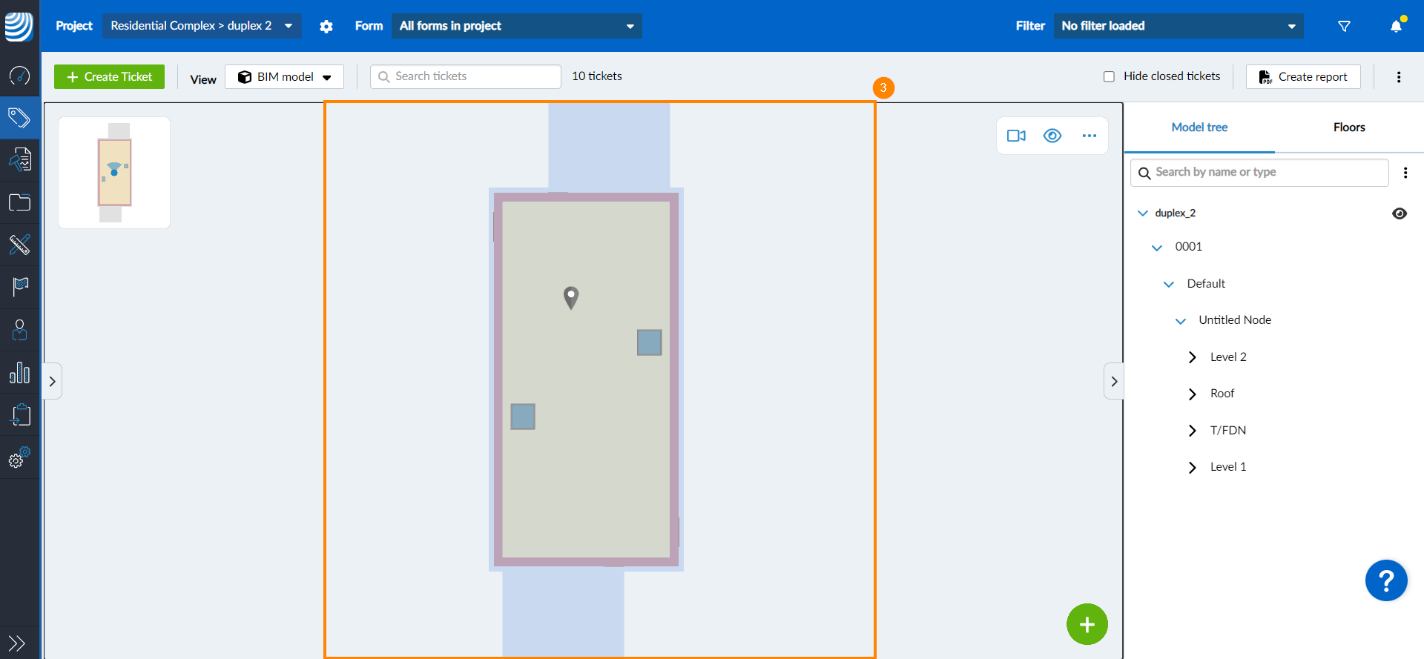Click the Create report button
The image size is (1424, 659).
click(1303, 76)
